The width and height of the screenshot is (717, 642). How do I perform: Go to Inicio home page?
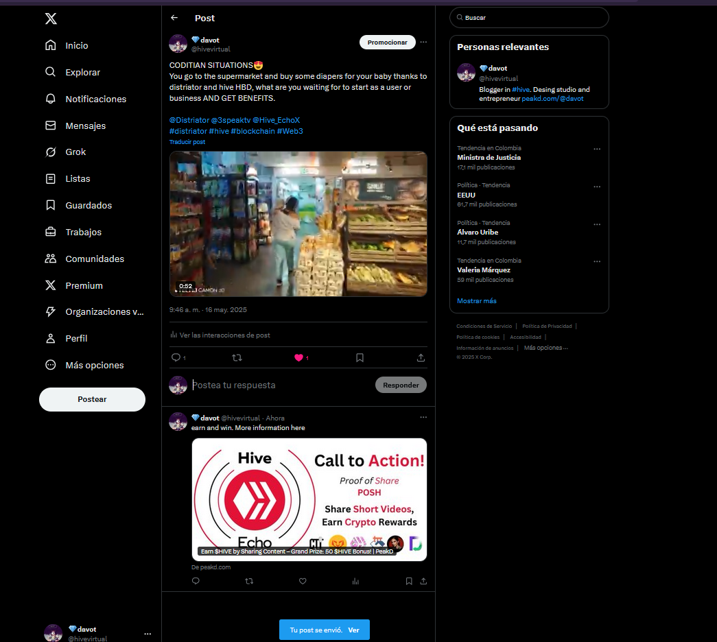67,45
